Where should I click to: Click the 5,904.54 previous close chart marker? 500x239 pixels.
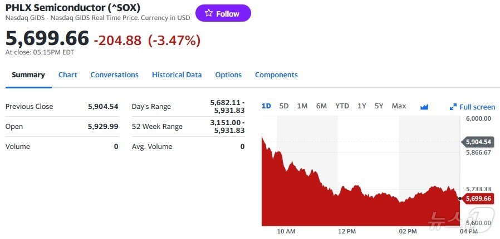(x=478, y=142)
